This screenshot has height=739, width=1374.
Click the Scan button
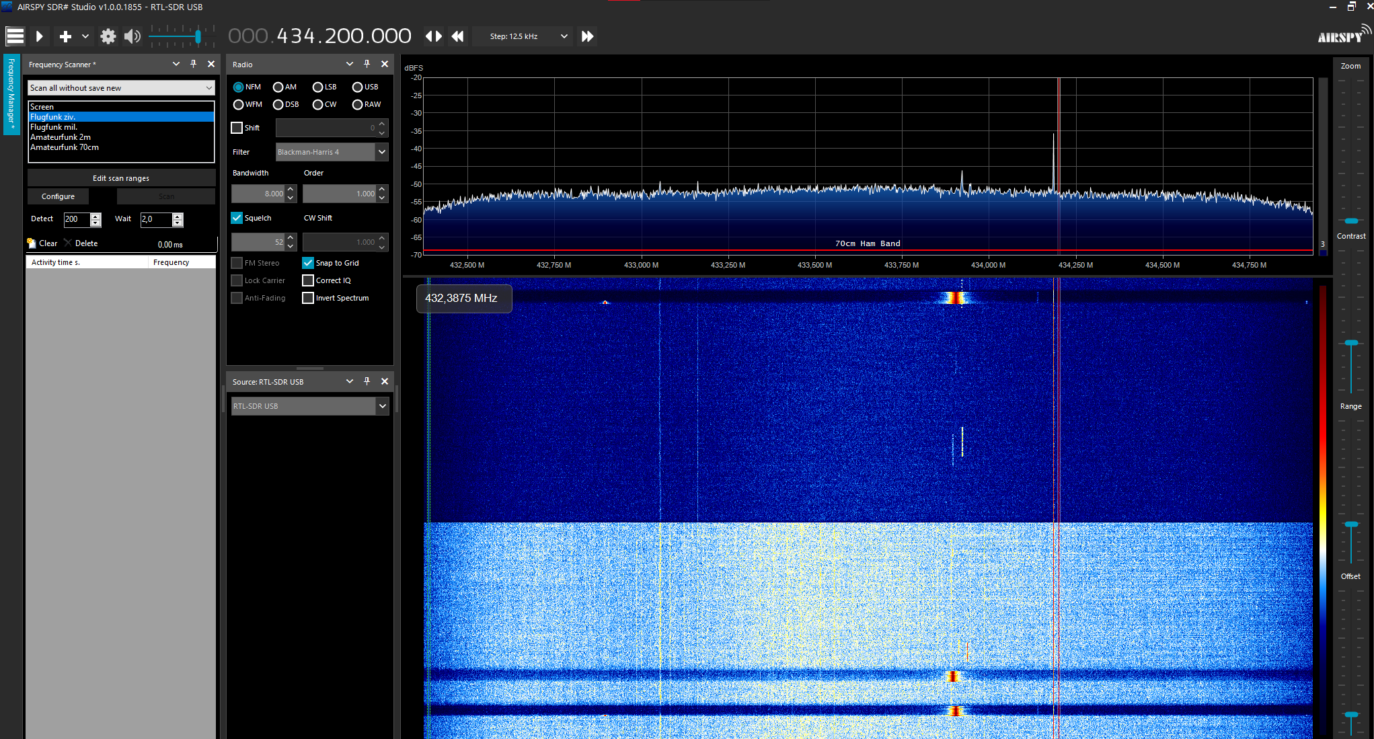coord(166,196)
